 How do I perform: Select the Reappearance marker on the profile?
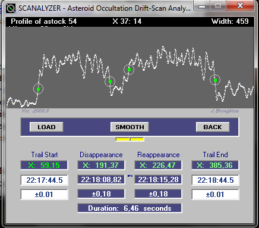129,70
